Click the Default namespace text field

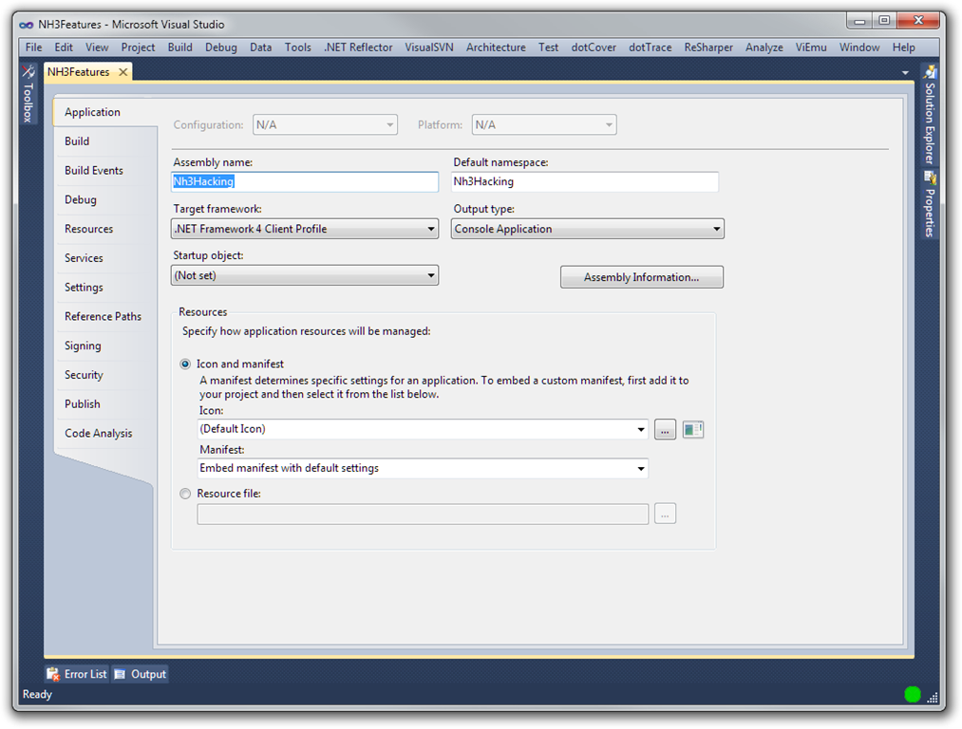tap(585, 181)
